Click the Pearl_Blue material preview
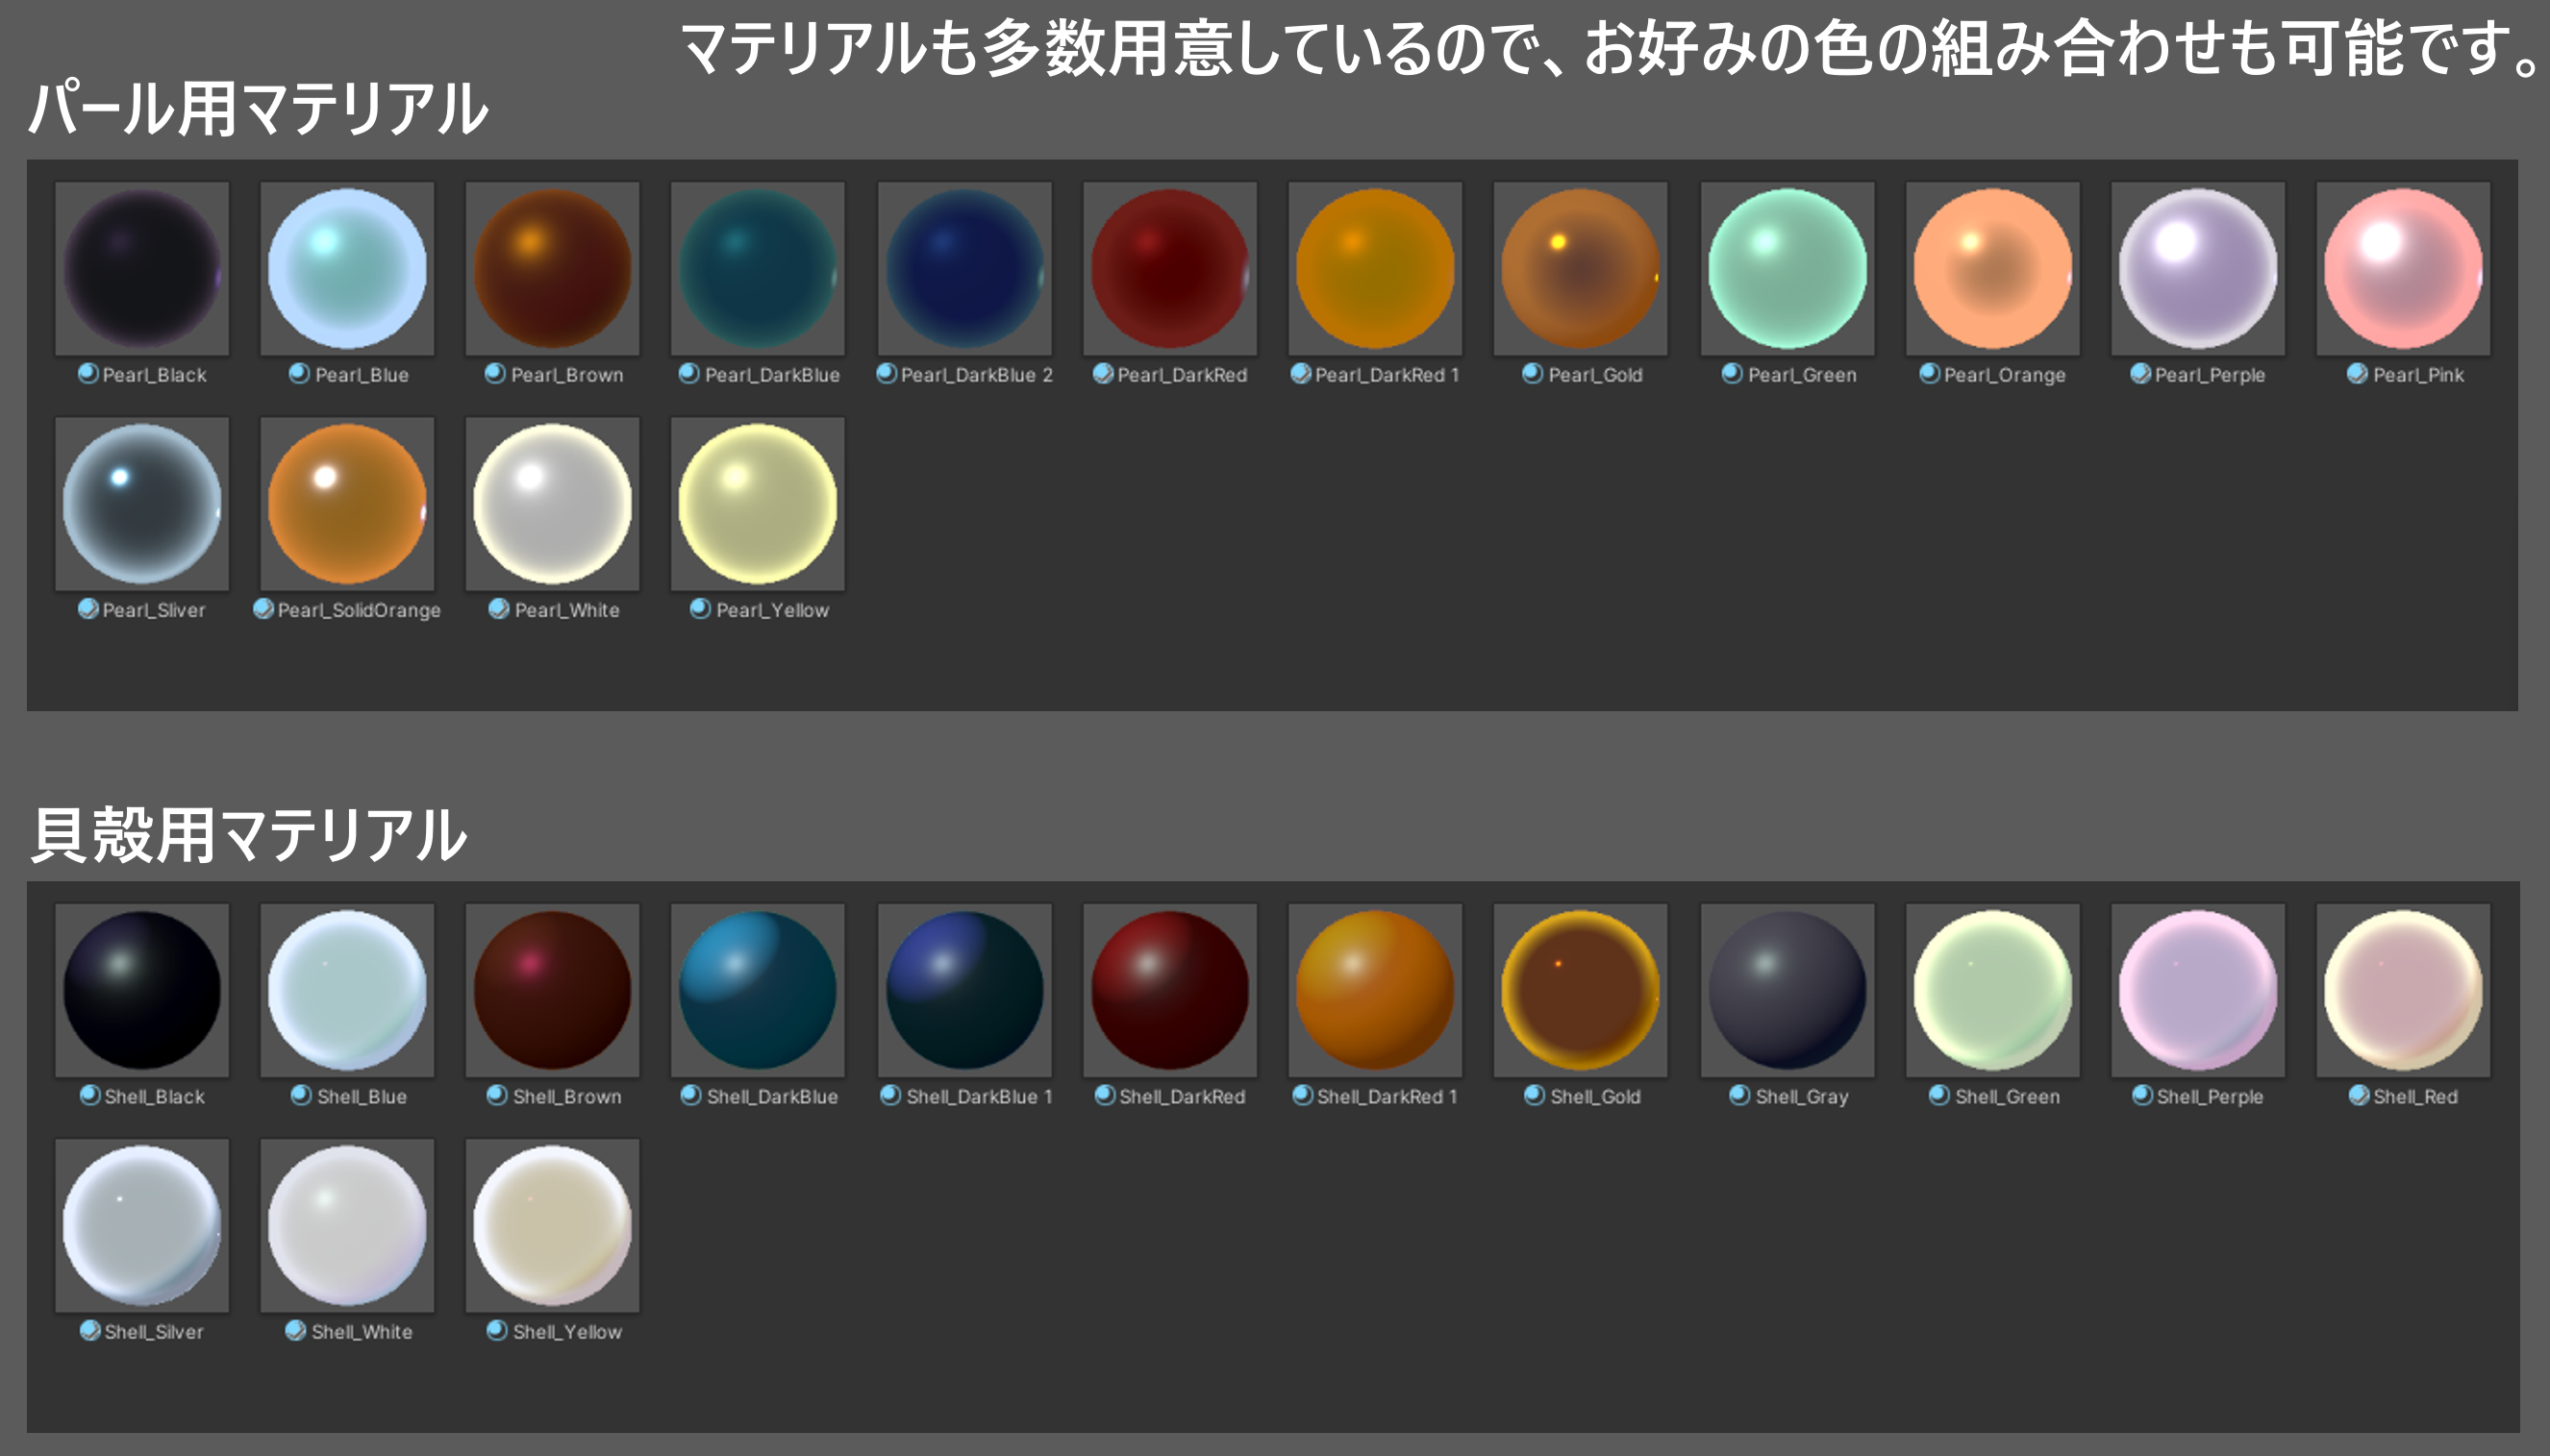Screen dimensions: 2550x1456 (x=347, y=268)
